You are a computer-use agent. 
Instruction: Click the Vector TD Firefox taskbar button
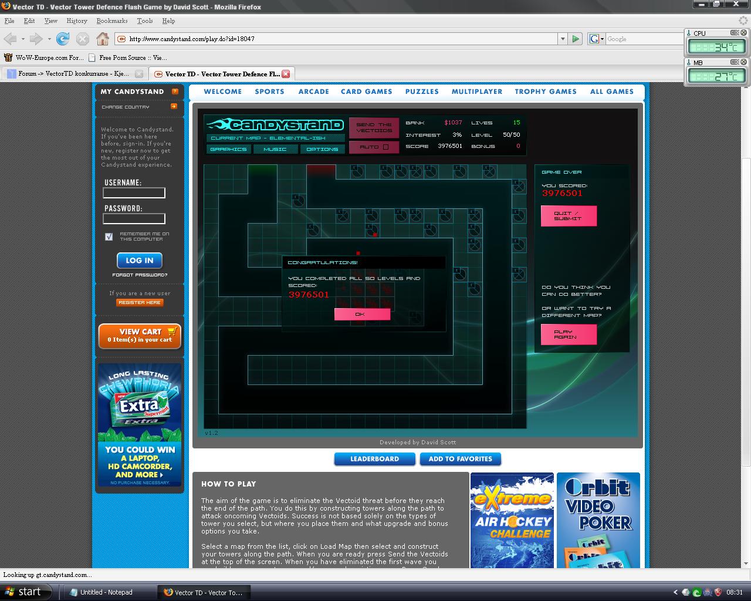pos(204,592)
